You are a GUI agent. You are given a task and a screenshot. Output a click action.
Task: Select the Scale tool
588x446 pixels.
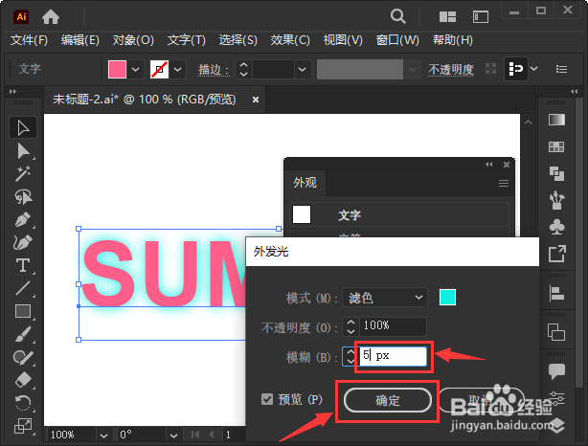(x=23, y=426)
